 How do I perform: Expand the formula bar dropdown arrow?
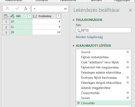click(66, 9)
